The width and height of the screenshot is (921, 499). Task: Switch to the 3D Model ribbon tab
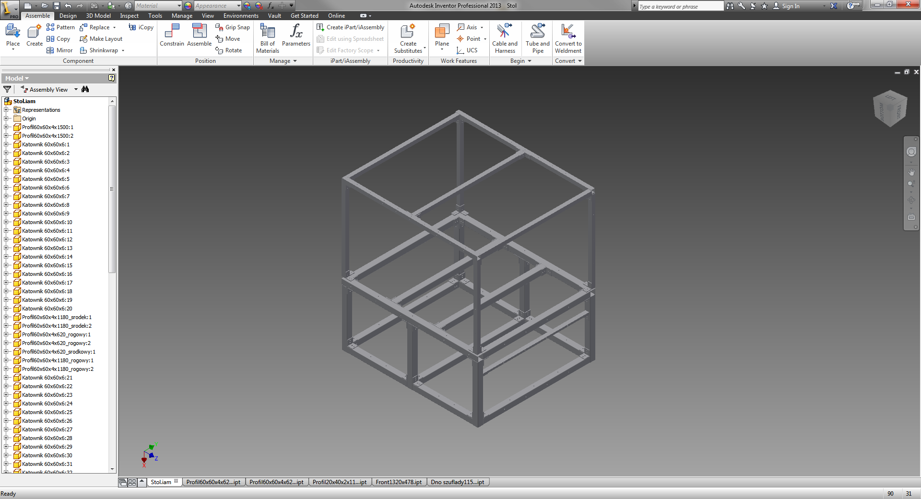coord(98,16)
